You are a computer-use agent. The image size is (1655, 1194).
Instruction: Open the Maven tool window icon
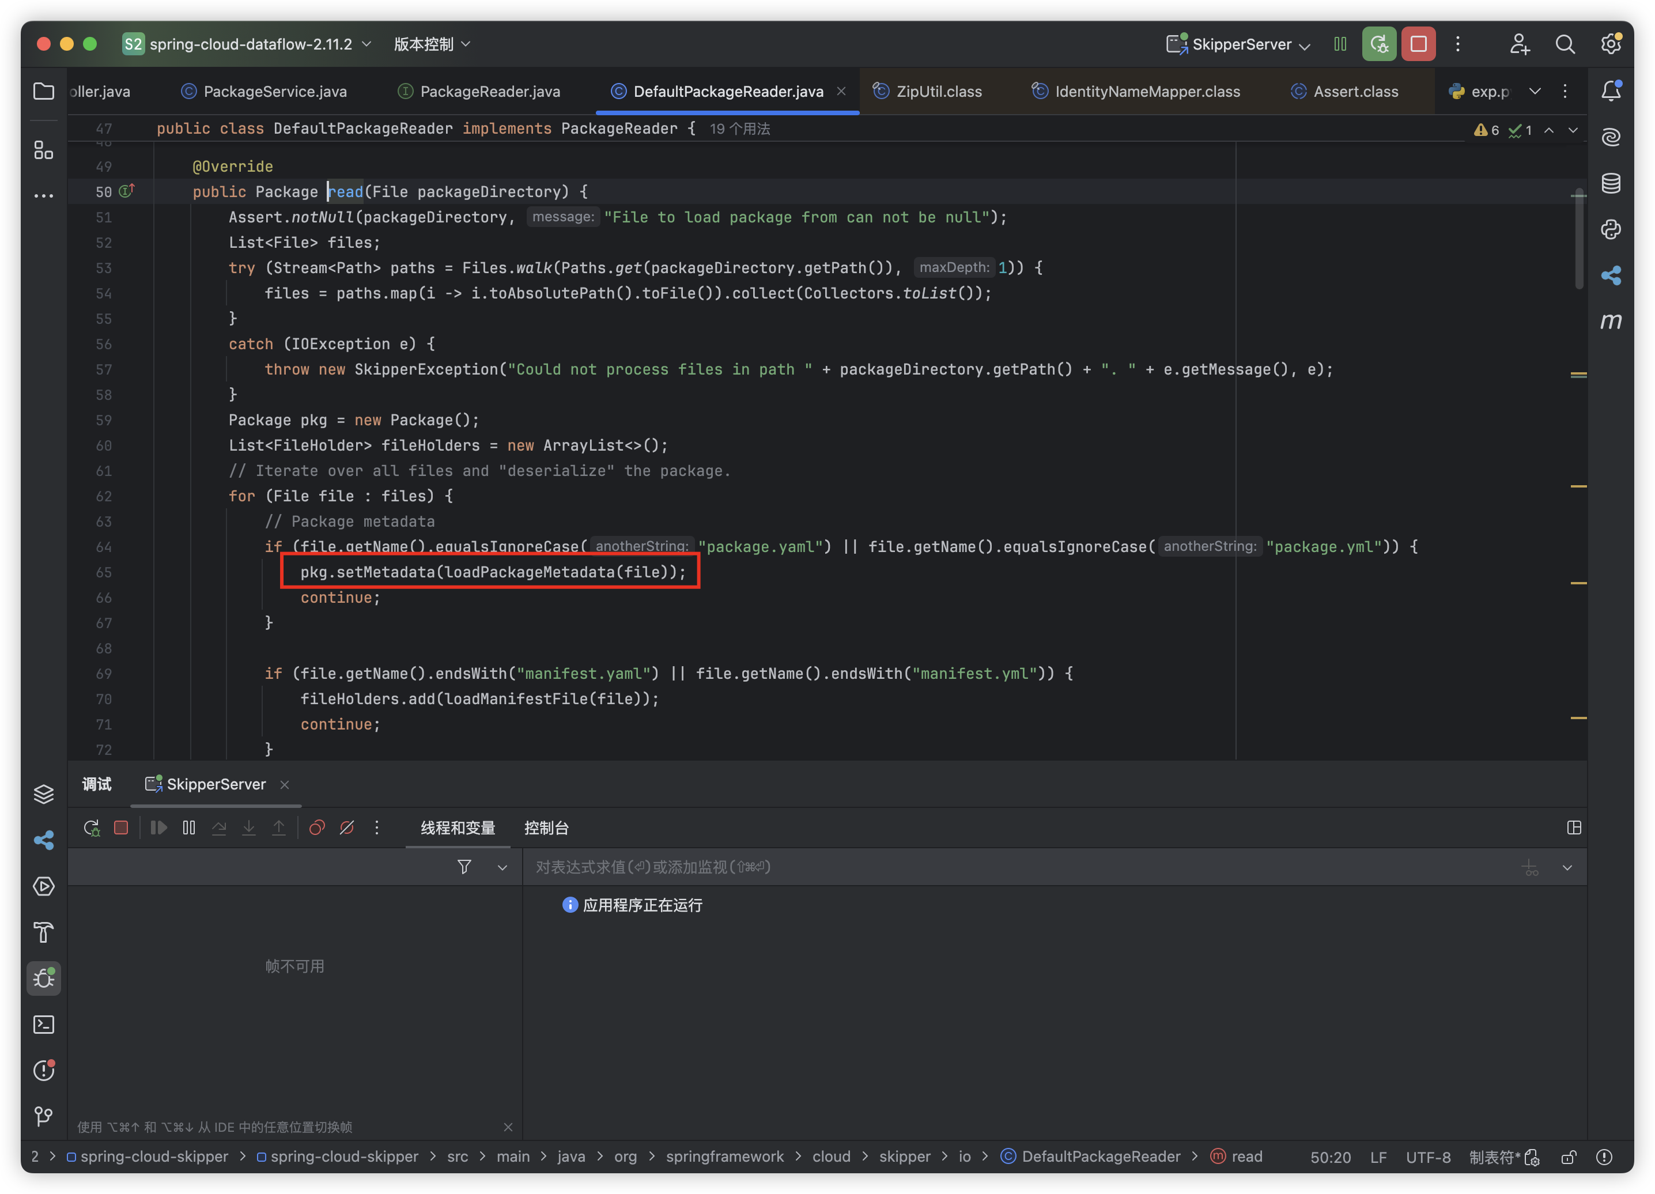tap(1611, 321)
